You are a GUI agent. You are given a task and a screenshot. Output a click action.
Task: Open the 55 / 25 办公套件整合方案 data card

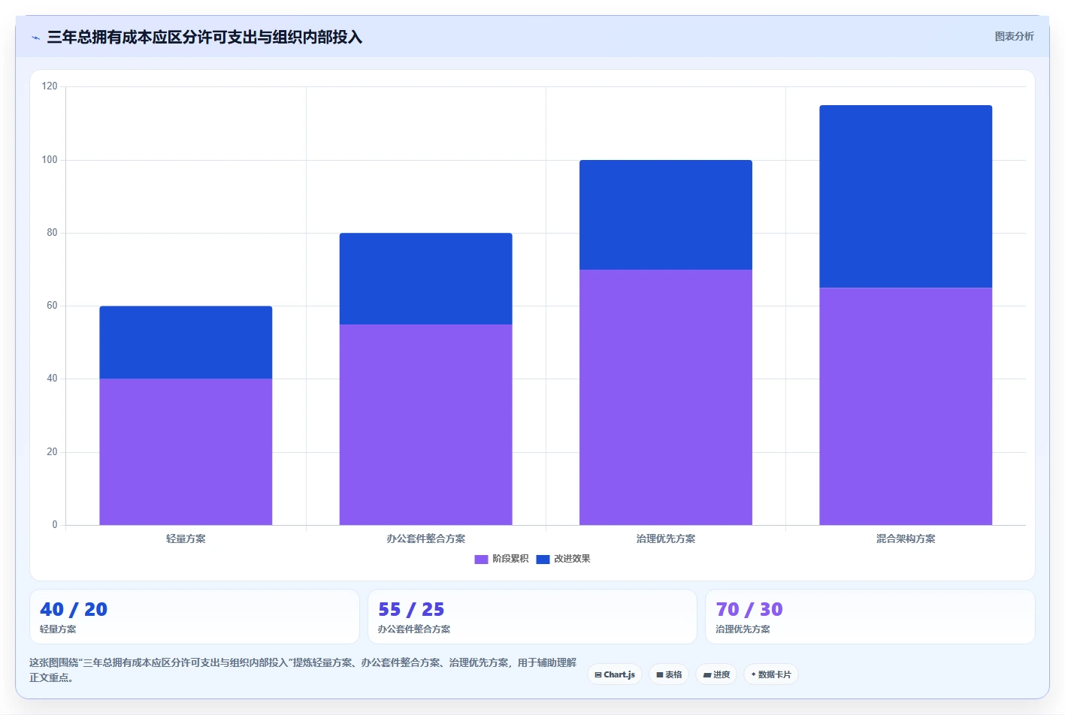tap(532, 617)
